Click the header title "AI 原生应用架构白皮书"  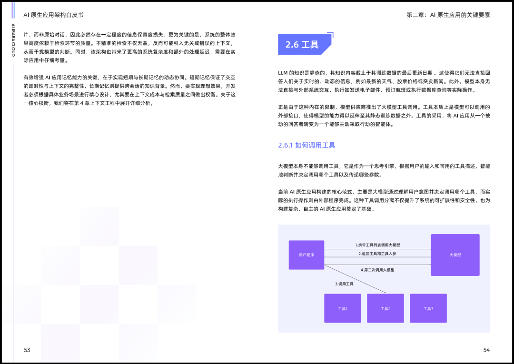(53, 15)
